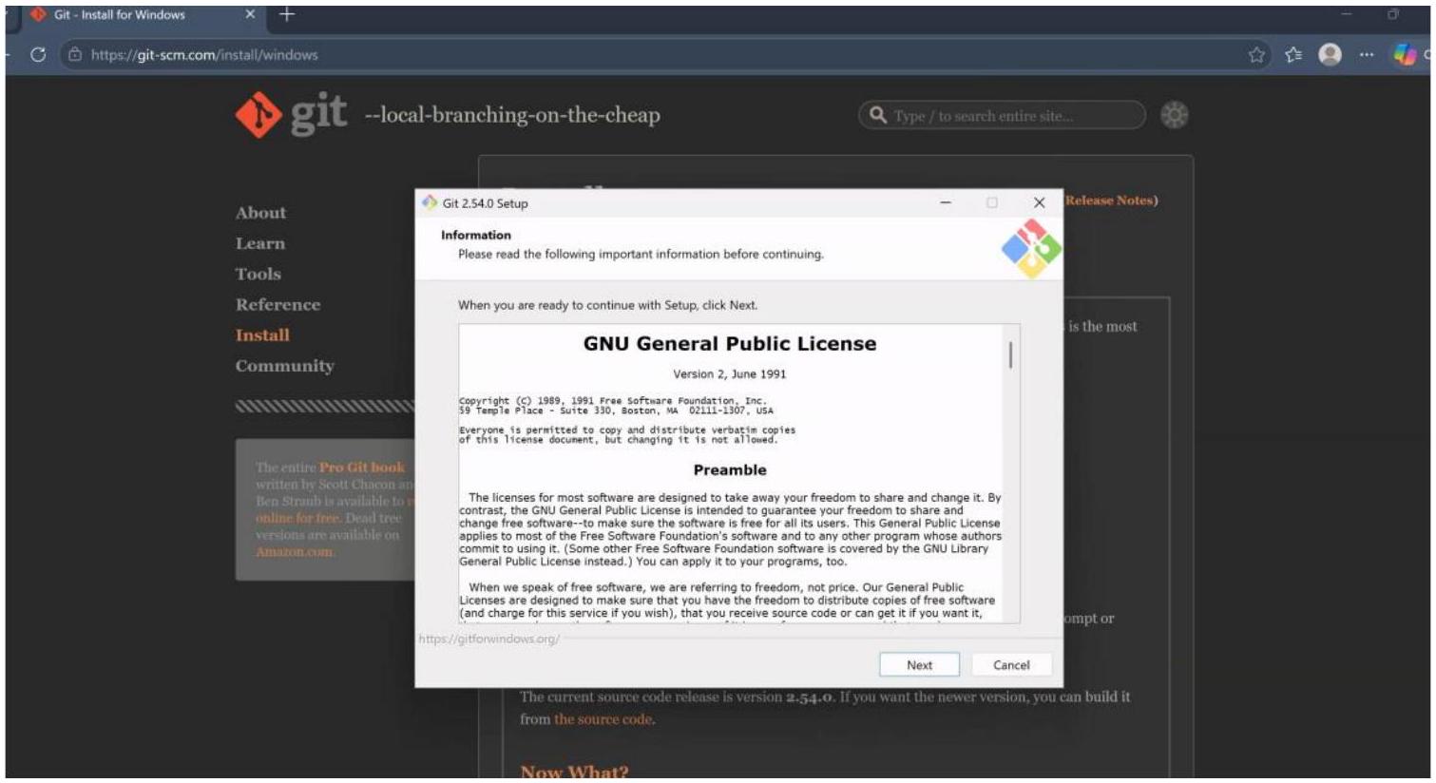Open the favorites list icon
The image size is (1436, 783).
coord(1293,54)
